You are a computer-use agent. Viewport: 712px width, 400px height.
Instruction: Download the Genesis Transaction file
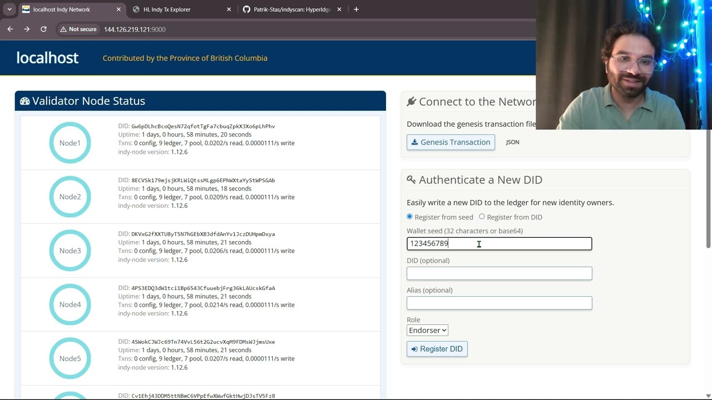coord(451,142)
